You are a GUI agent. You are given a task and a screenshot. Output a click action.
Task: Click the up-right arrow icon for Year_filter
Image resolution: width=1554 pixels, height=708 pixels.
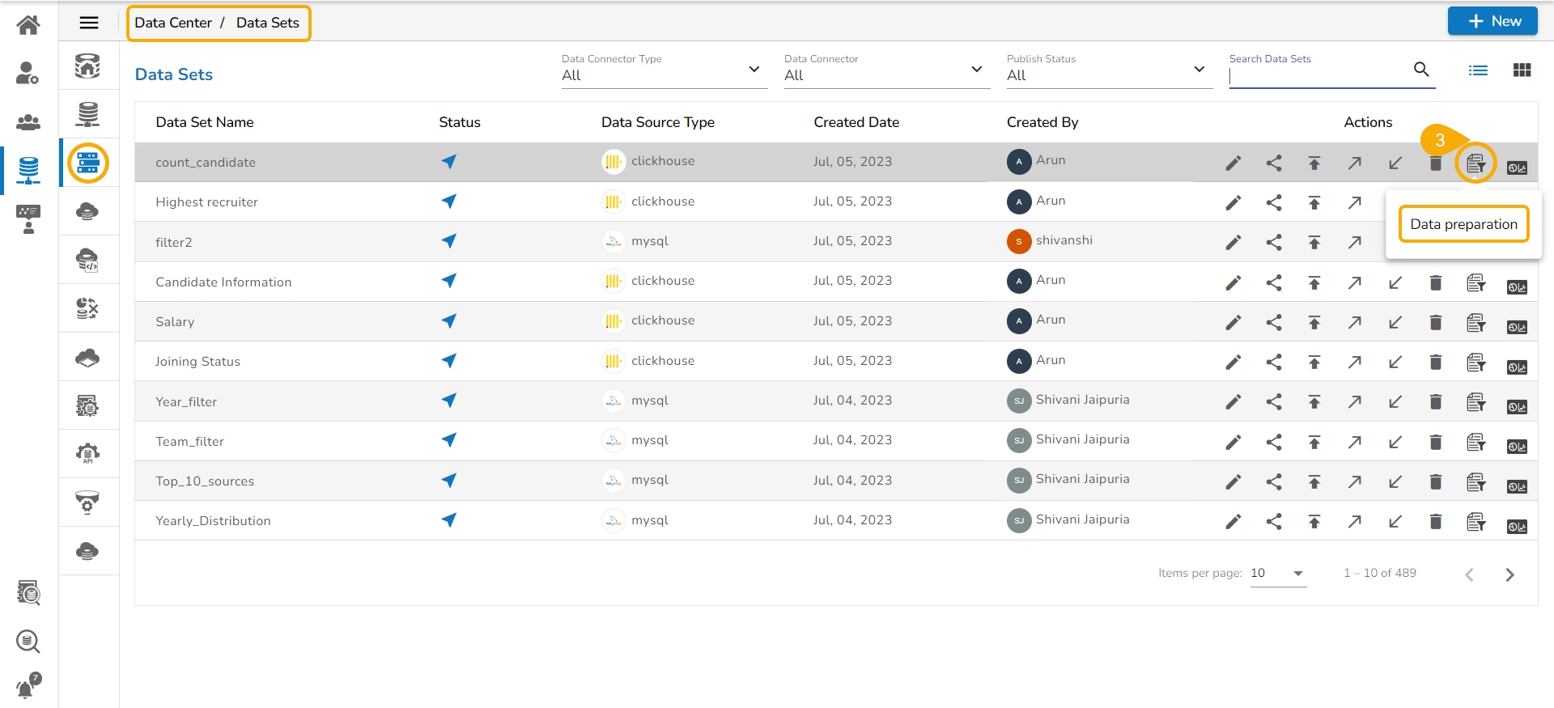tap(1354, 402)
